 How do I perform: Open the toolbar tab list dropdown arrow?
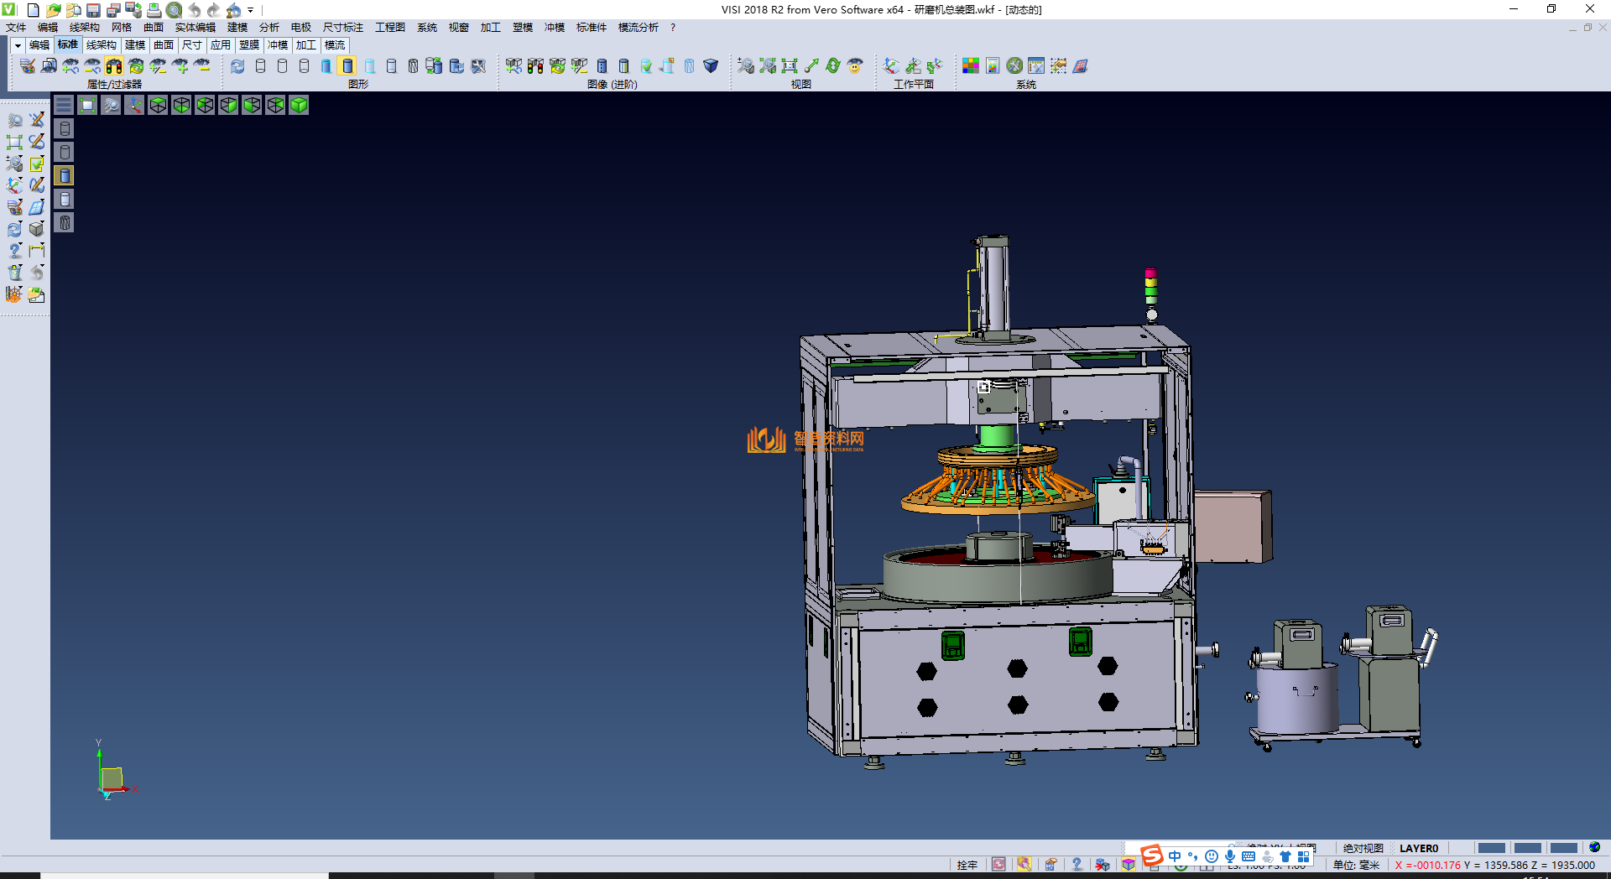17,45
